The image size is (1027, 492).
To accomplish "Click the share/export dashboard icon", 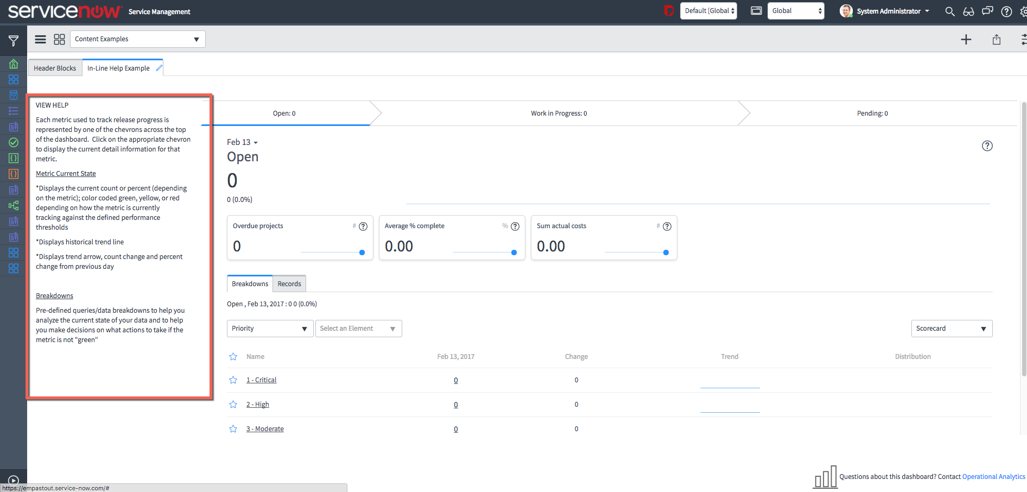I will pyautogui.click(x=996, y=39).
